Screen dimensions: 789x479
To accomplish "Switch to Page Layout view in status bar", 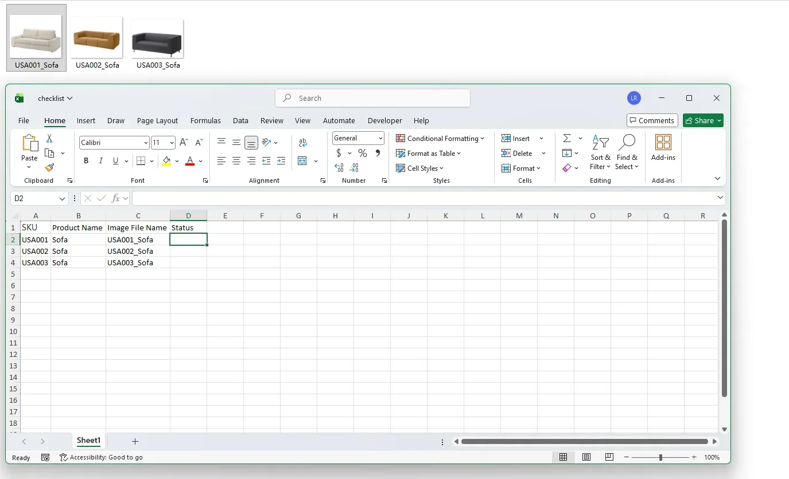I will coord(586,457).
